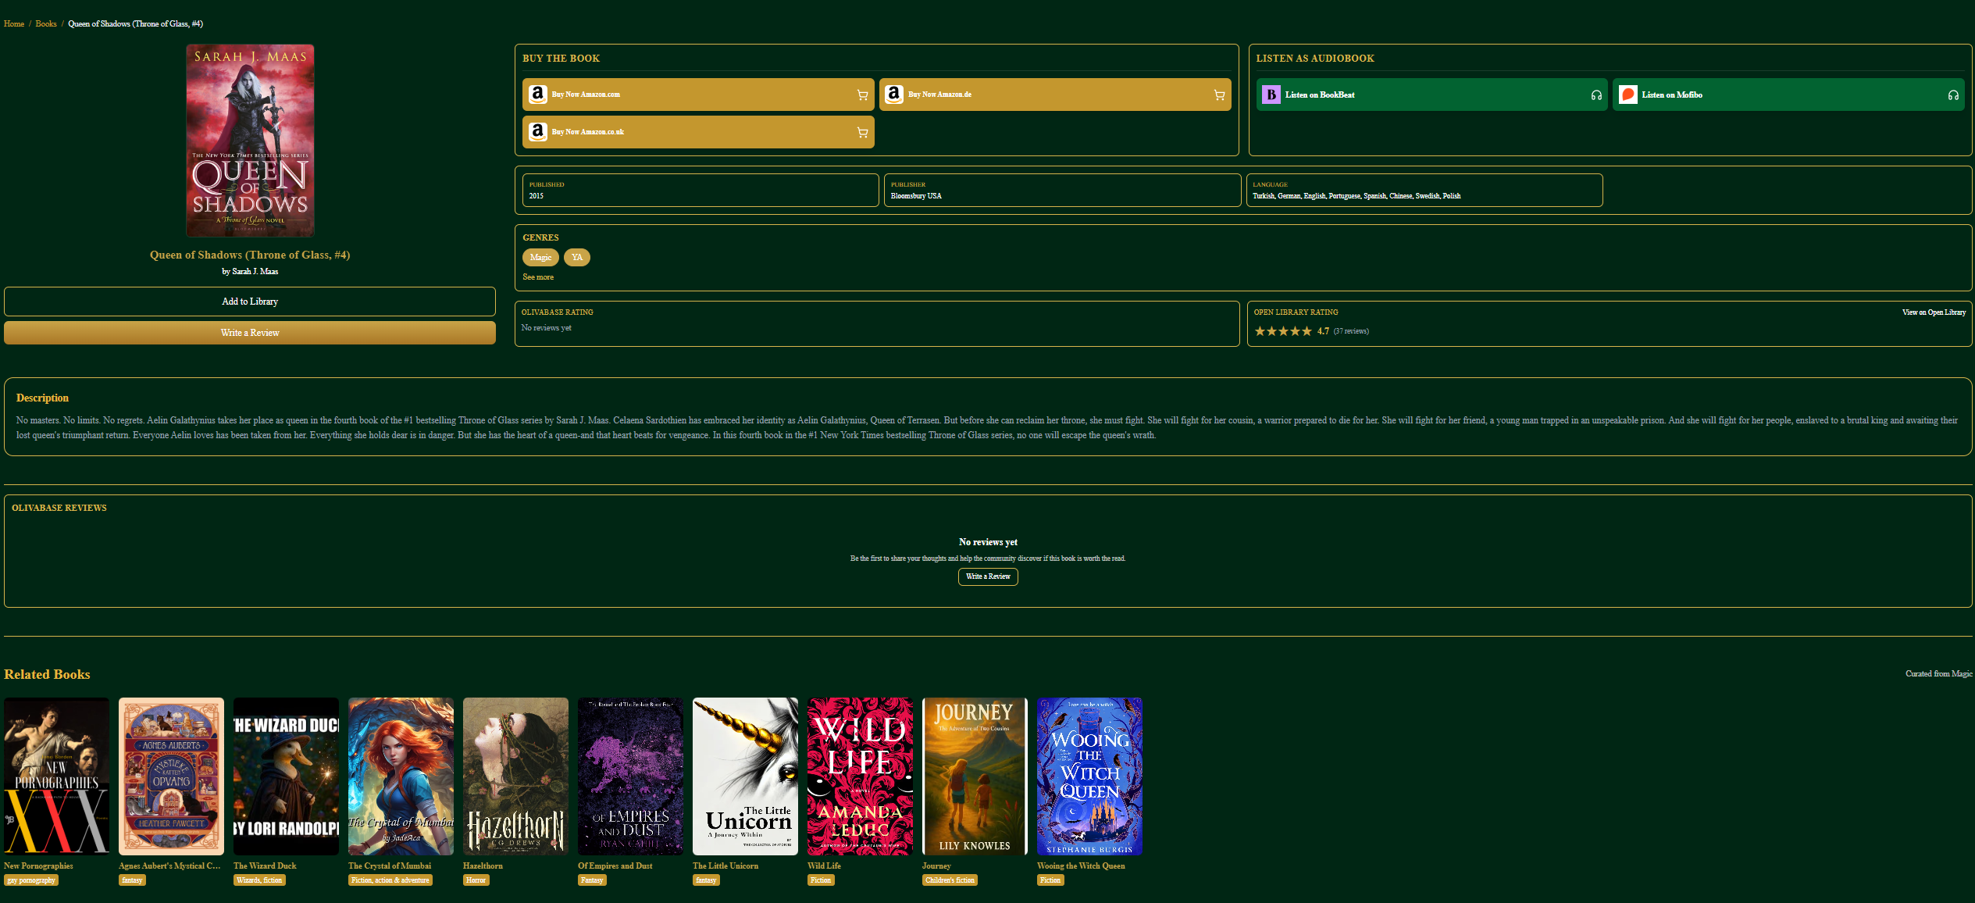Click the cart icon on Buy Now Amazon.de
Image resolution: width=1975 pixels, height=903 pixels.
click(x=1218, y=94)
